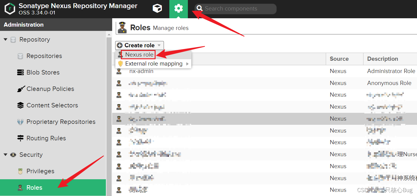
Task: Open the Create role dropdown arrow
Action: 159,45
